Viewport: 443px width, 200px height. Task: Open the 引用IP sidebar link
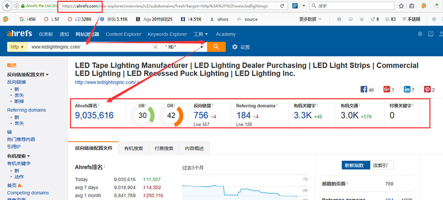click(14, 147)
